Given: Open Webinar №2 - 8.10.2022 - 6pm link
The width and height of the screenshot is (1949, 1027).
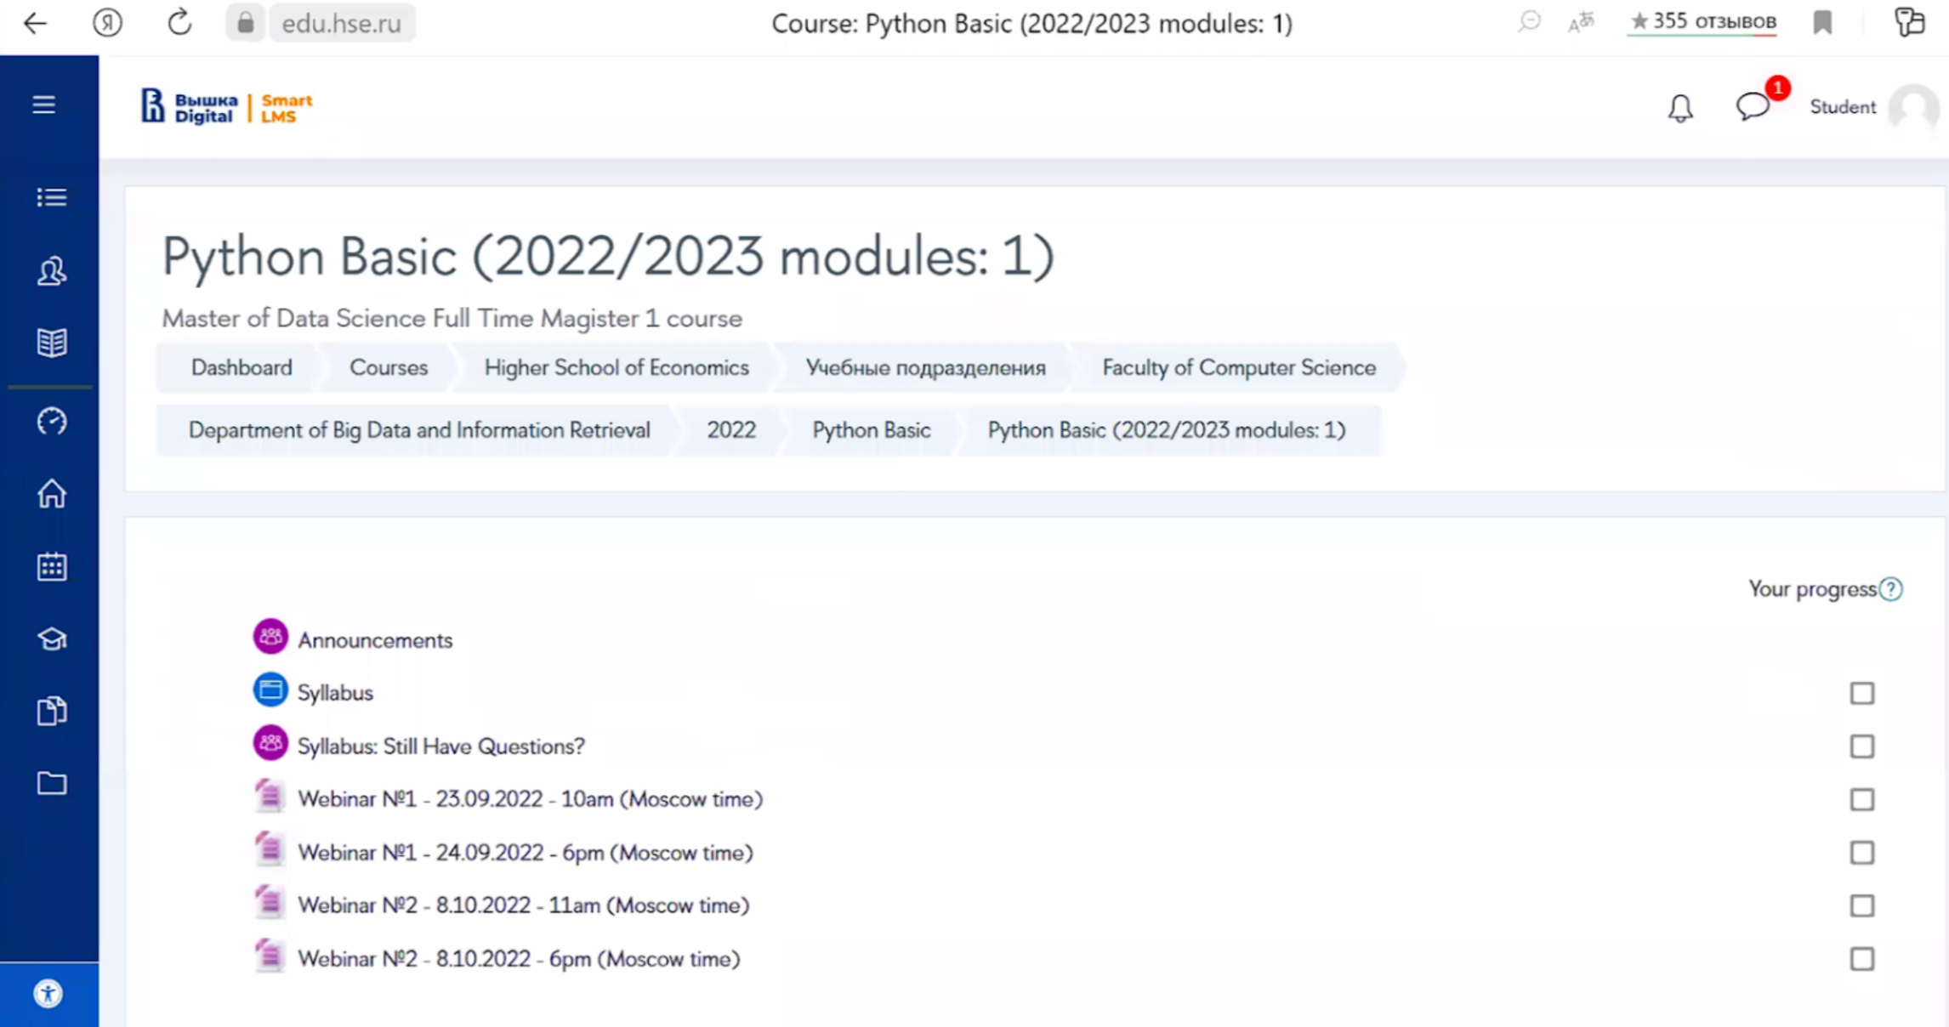Looking at the screenshot, I should (519, 959).
